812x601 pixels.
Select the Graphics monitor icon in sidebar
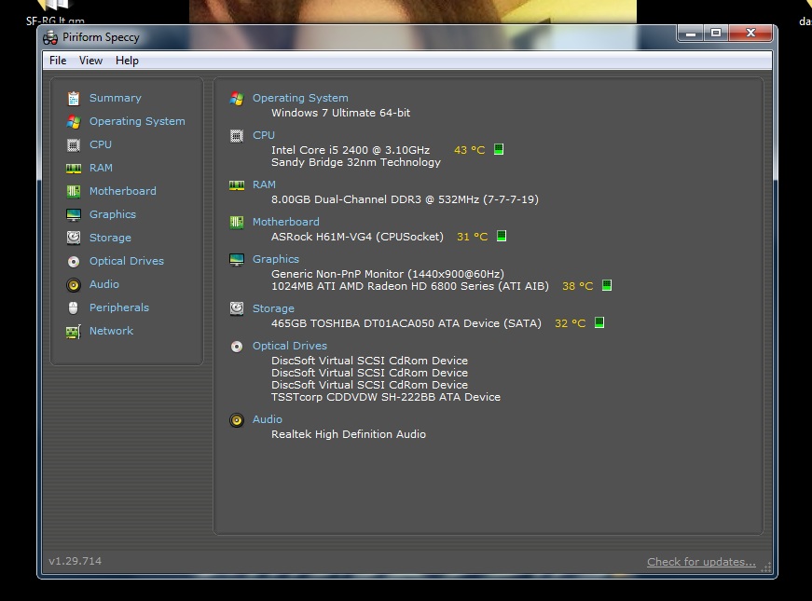[74, 215]
